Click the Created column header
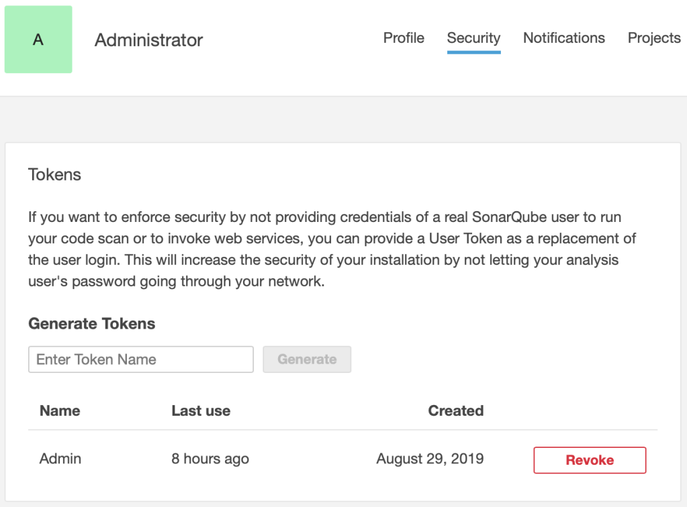 [x=455, y=411]
